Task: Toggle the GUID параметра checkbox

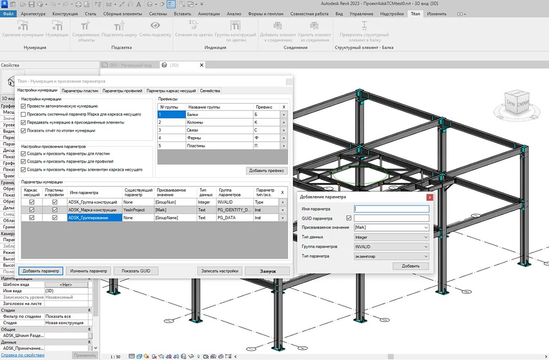Action: (349, 218)
